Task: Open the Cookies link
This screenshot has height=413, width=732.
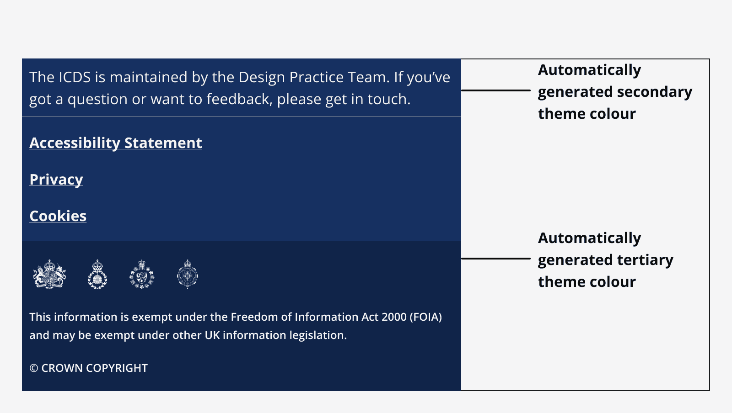Action: click(x=58, y=216)
